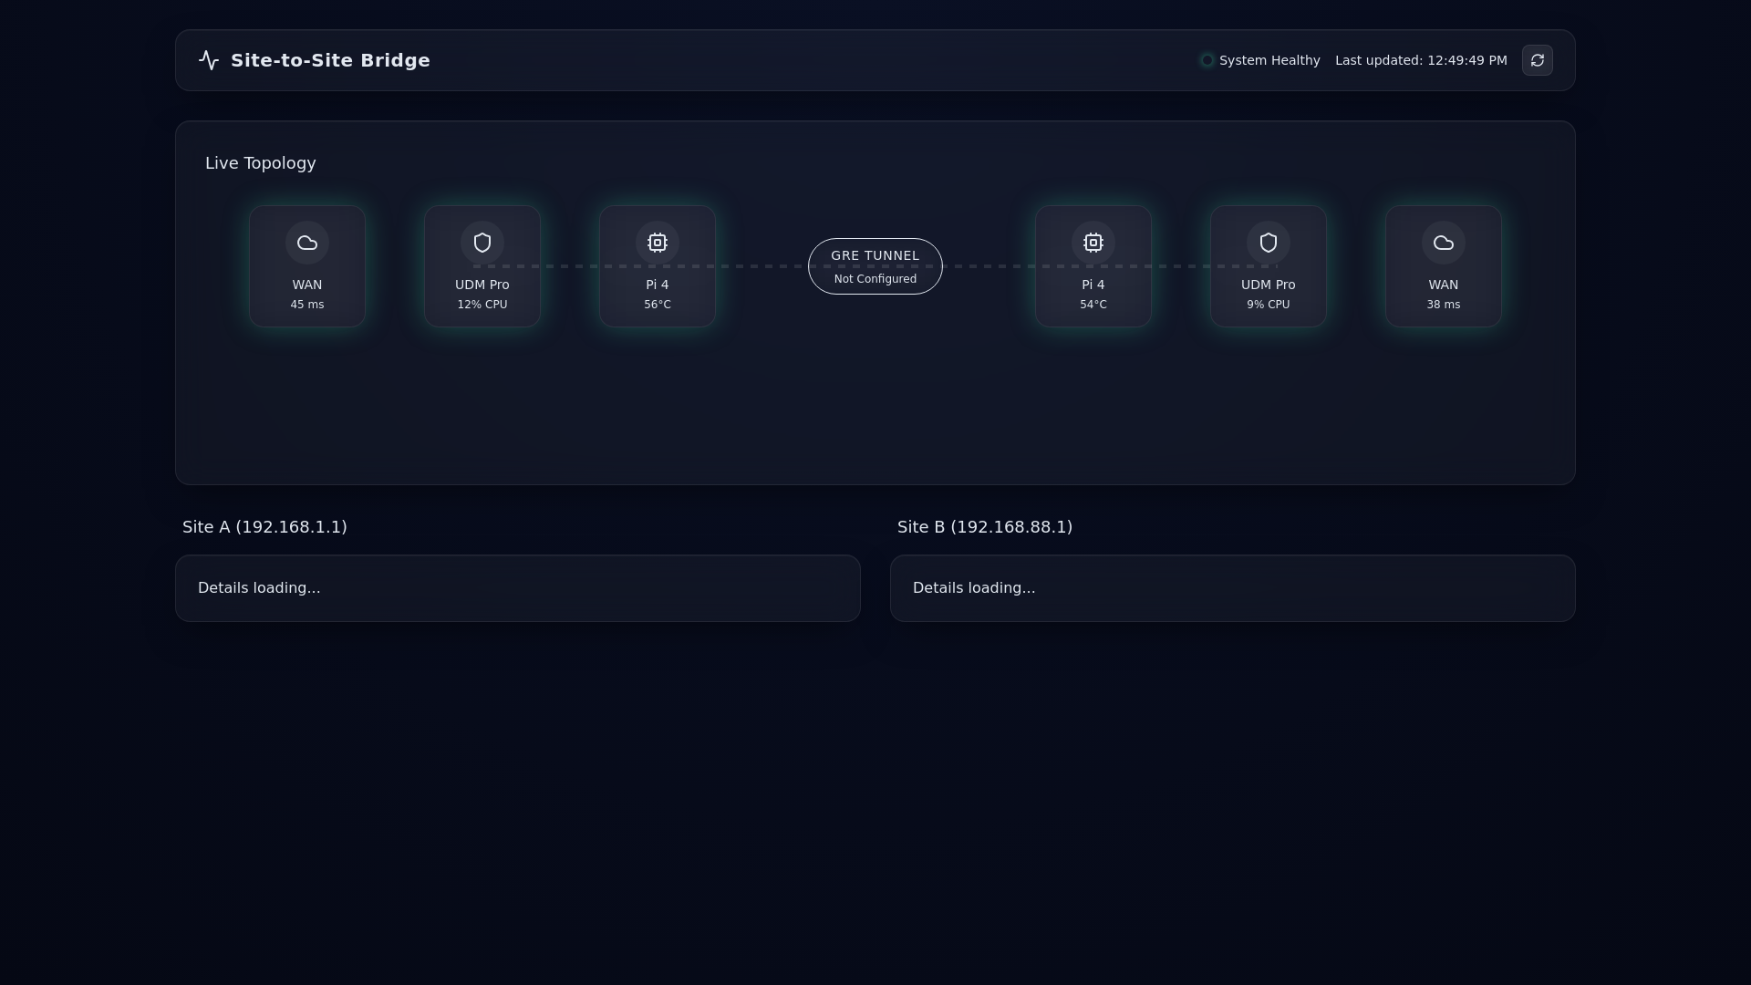Click the chip icon on 54°C Pi 4

1093,243
